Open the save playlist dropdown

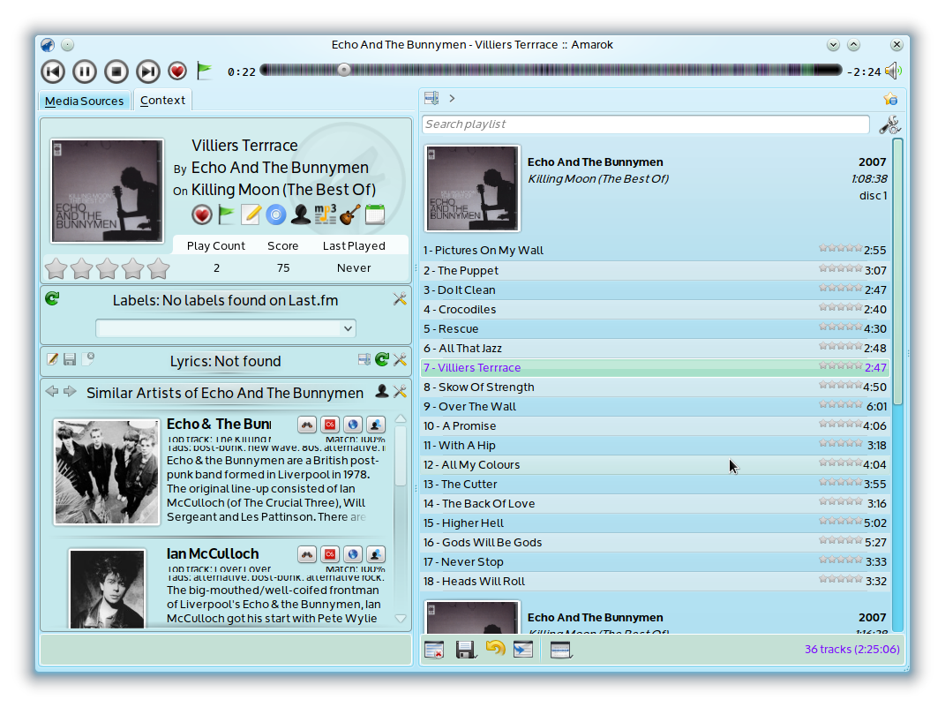[x=466, y=650]
